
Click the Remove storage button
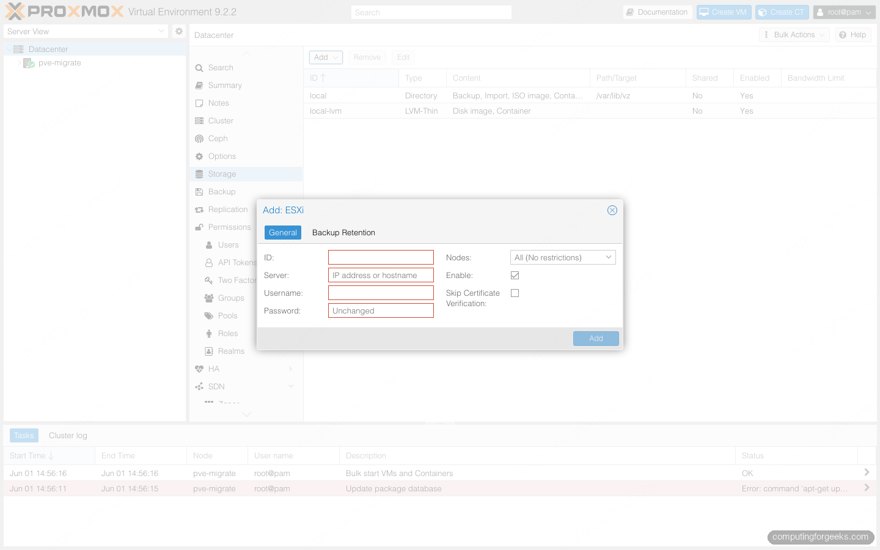coord(367,57)
